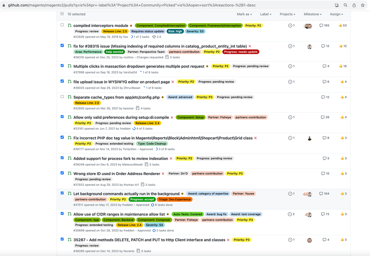Click the browser share page icon
This screenshot has width=370, height=256.
(354, 5)
